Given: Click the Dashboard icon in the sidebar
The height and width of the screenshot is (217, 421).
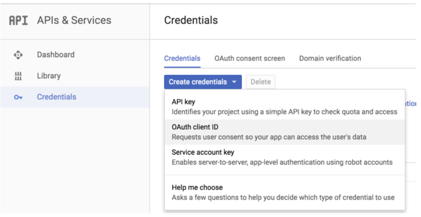Looking at the screenshot, I should coord(18,55).
